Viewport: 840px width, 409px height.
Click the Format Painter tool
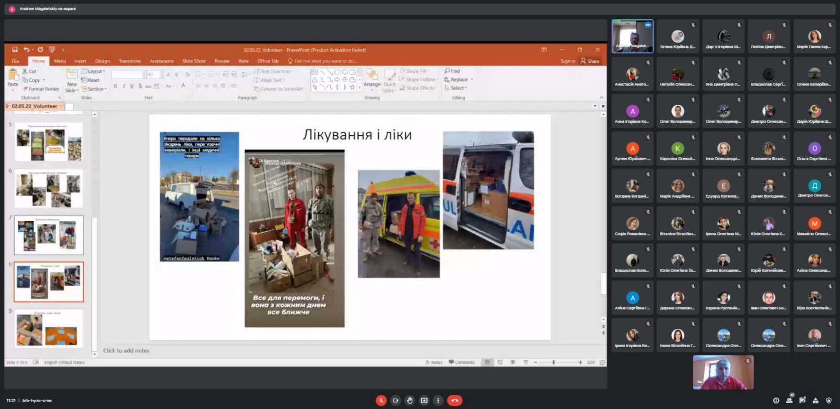[41, 89]
